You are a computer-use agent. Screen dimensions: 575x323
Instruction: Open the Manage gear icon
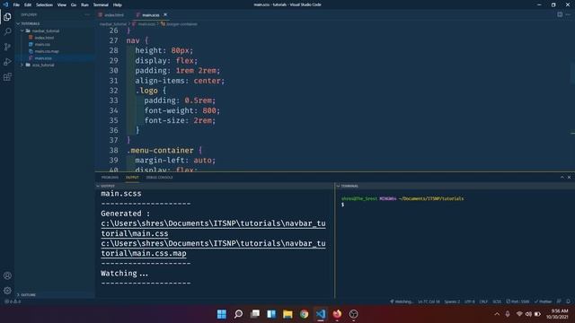pos(7,291)
